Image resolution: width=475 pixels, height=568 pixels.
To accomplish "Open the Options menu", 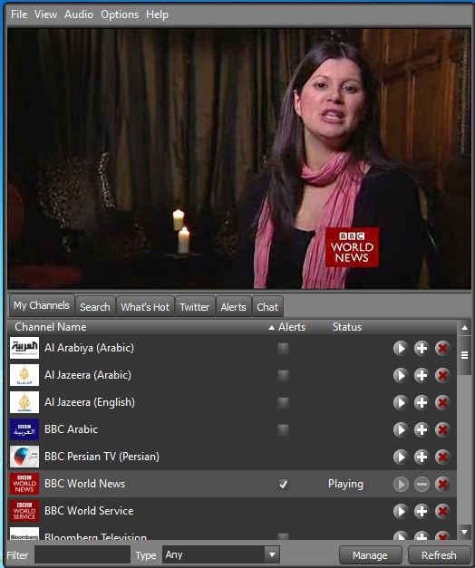I will [120, 14].
